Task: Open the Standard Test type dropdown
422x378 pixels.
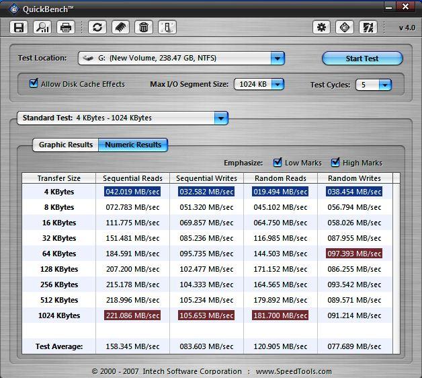Action: (x=221, y=118)
